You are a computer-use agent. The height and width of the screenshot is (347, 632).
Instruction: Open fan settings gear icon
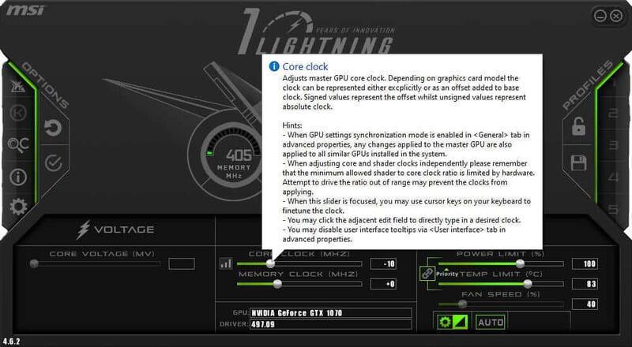pyautogui.click(x=445, y=322)
